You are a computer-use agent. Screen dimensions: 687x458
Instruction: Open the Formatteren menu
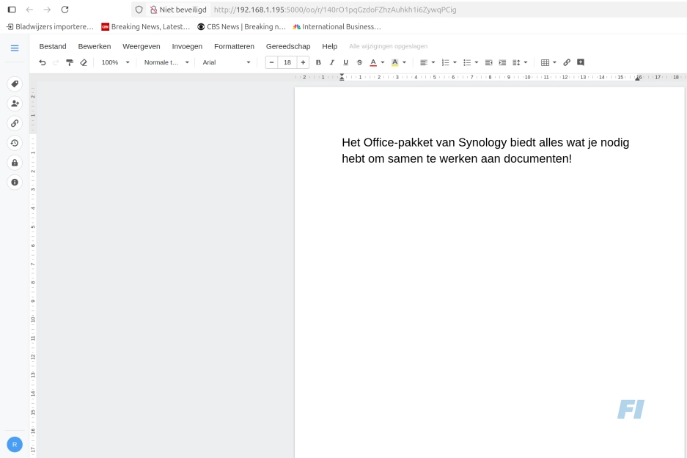(x=234, y=46)
